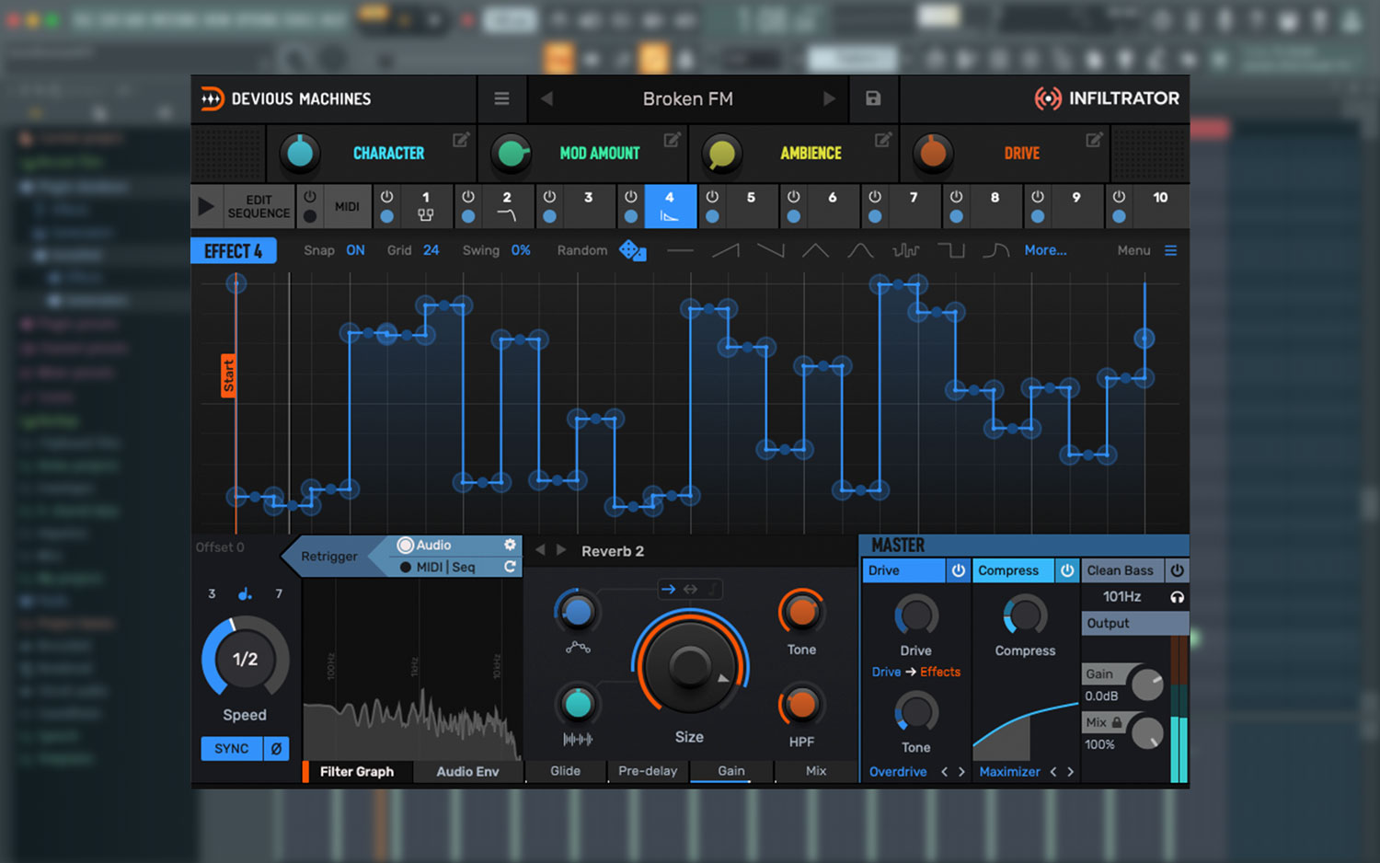Select the ramp-down envelope shape
1380x863 pixels.
click(x=770, y=250)
